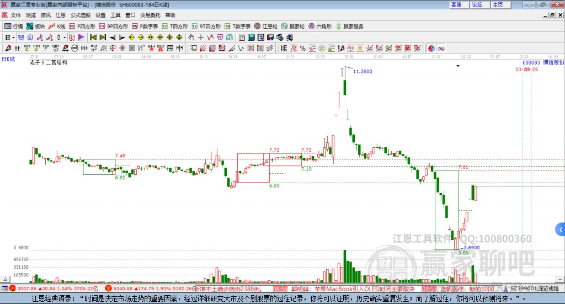Click the blue side-panel collapse arrow
565x304 pixels.
(x=561, y=230)
